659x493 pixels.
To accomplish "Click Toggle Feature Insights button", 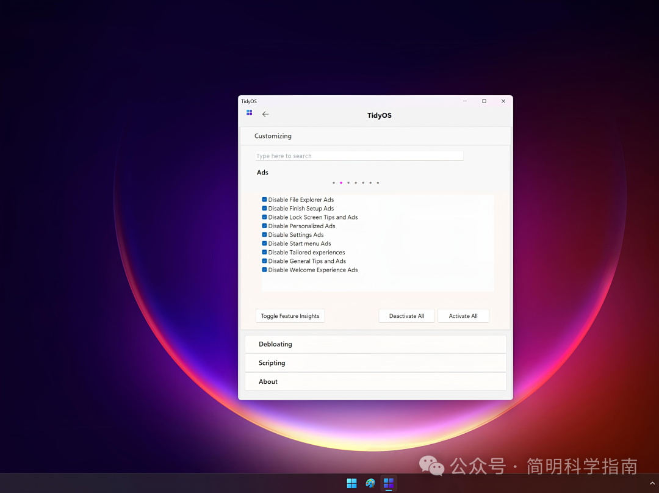I will pos(290,316).
